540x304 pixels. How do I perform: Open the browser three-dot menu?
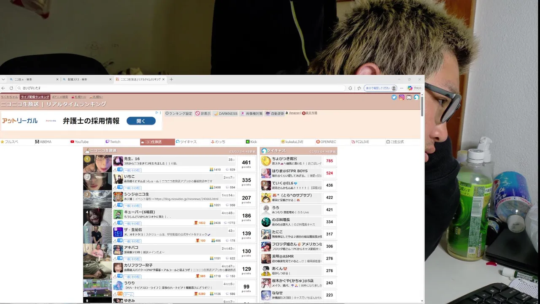pyautogui.click(x=402, y=88)
